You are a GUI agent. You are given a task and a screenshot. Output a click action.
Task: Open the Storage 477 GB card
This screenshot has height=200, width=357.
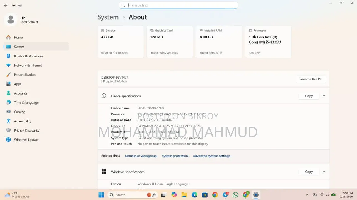tap(120, 42)
